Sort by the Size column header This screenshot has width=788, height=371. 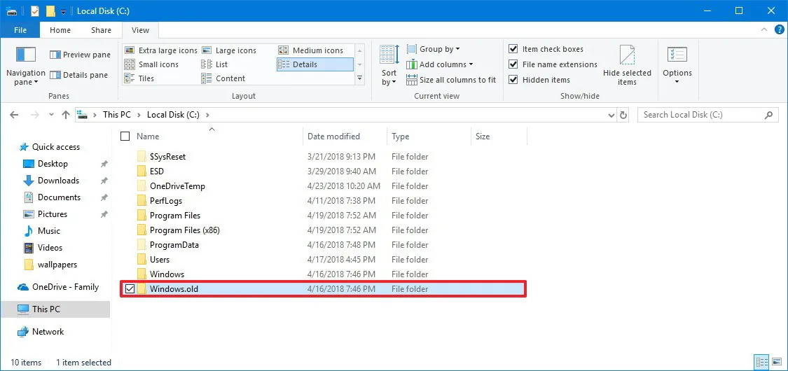tap(483, 136)
